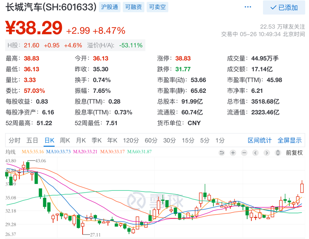Click the 可融资 tag

(x=133, y=7)
